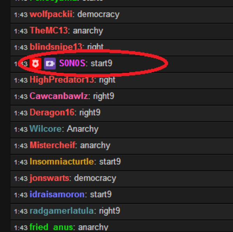Click the democracy message by jonswarts
This screenshot has width=233, height=232.
tap(95, 178)
